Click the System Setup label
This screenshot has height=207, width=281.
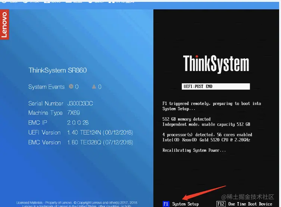pyautogui.click(x=185, y=204)
